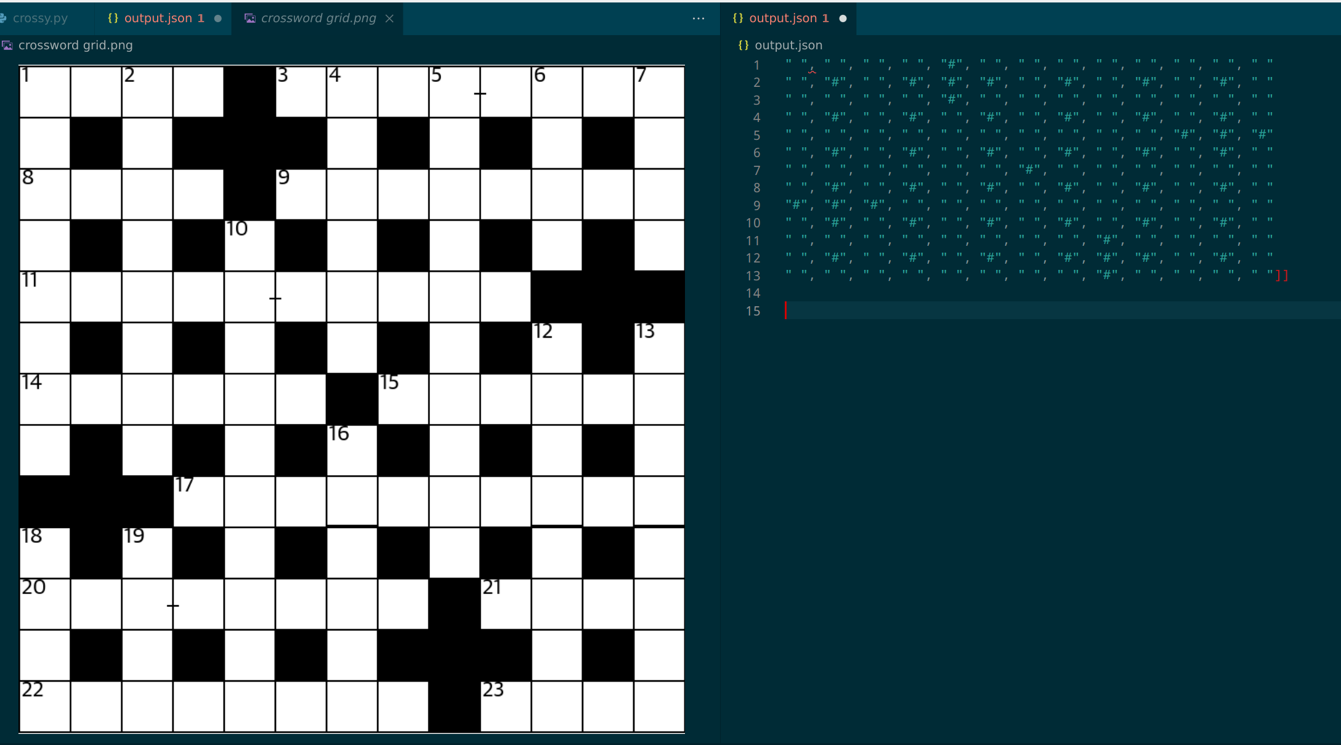
Task: Click the error indicator '1' on left output.json tab
Action: tap(201, 18)
